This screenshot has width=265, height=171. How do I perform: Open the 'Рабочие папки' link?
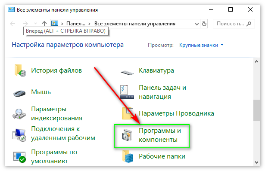(162, 156)
